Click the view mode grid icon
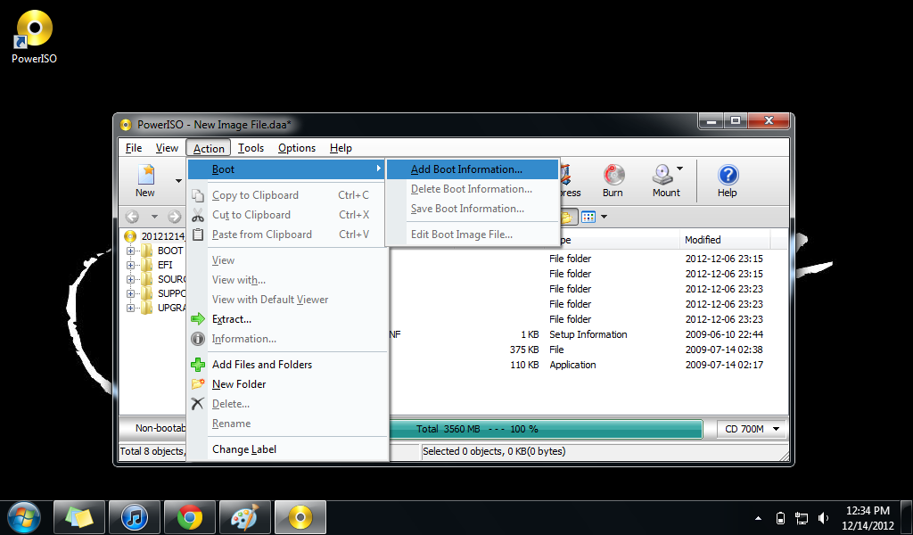 [588, 216]
